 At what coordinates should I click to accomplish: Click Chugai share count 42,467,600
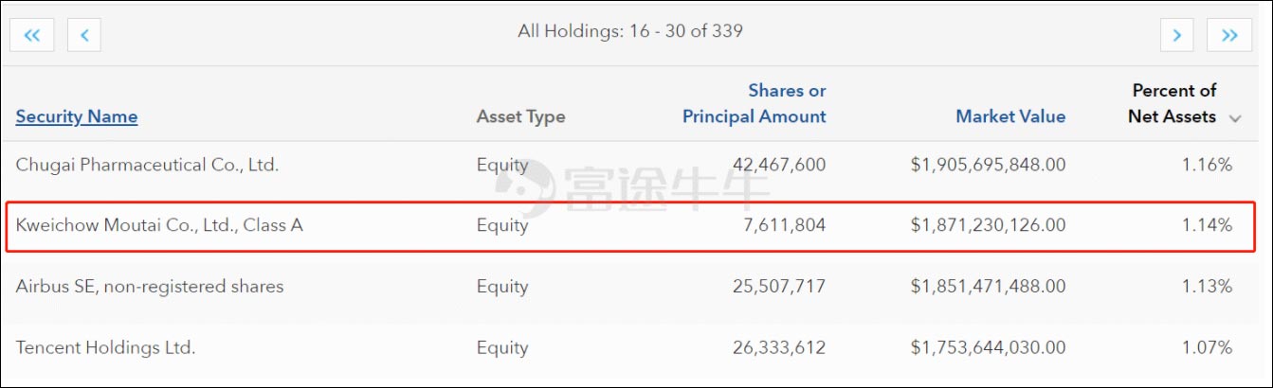[779, 165]
